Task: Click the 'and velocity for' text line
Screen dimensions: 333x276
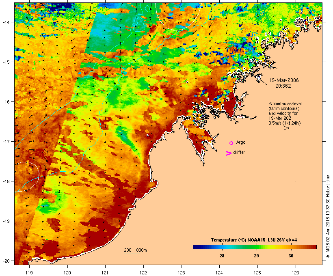Action: pos(283,113)
